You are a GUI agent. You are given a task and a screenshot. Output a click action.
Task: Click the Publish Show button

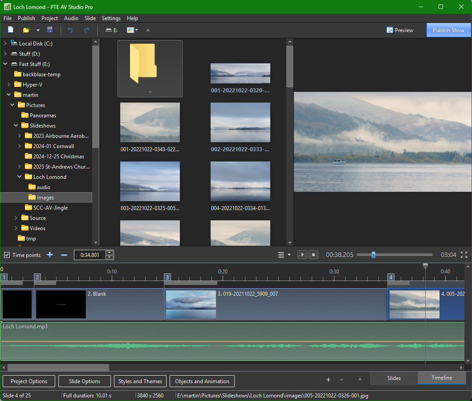coord(448,30)
